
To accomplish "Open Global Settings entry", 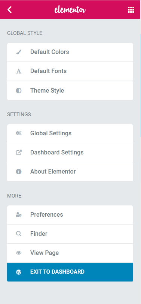I will click(70, 133).
